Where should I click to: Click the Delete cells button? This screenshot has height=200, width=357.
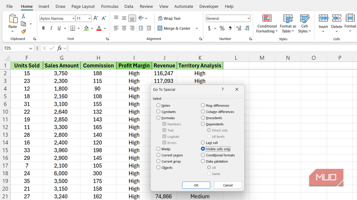(337, 23)
